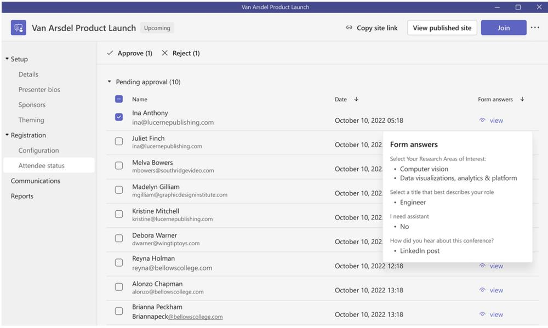548x328 pixels.
Task: Click email alonzo@bellowscollege.com
Action: point(168,292)
